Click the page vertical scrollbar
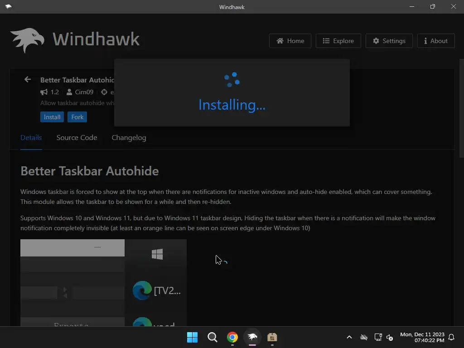 click(x=461, y=109)
